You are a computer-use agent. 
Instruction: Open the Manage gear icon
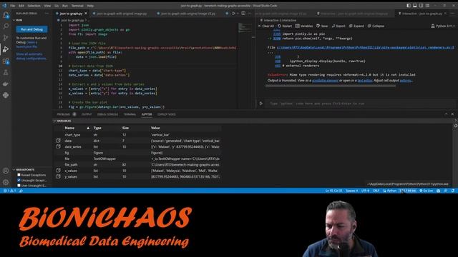pyautogui.click(x=6, y=182)
